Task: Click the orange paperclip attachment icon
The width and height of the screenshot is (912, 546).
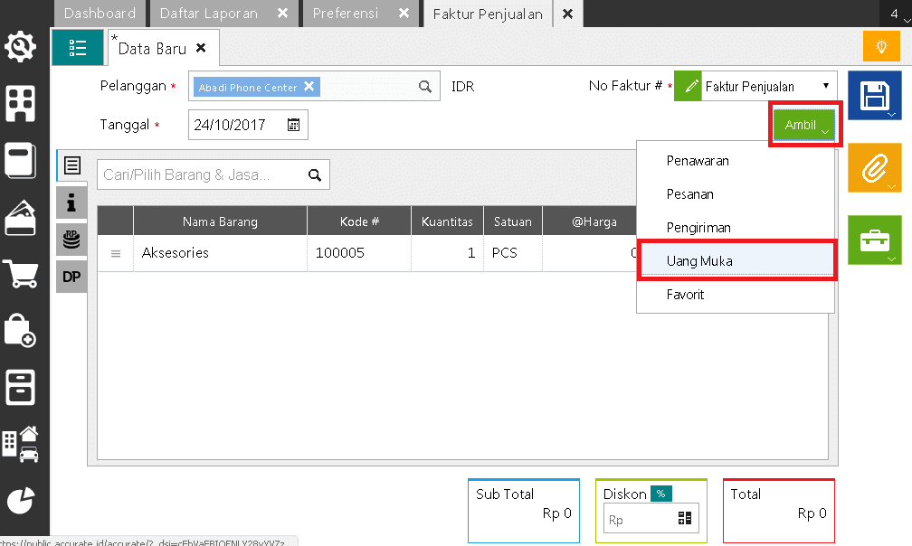Action: coord(874,167)
